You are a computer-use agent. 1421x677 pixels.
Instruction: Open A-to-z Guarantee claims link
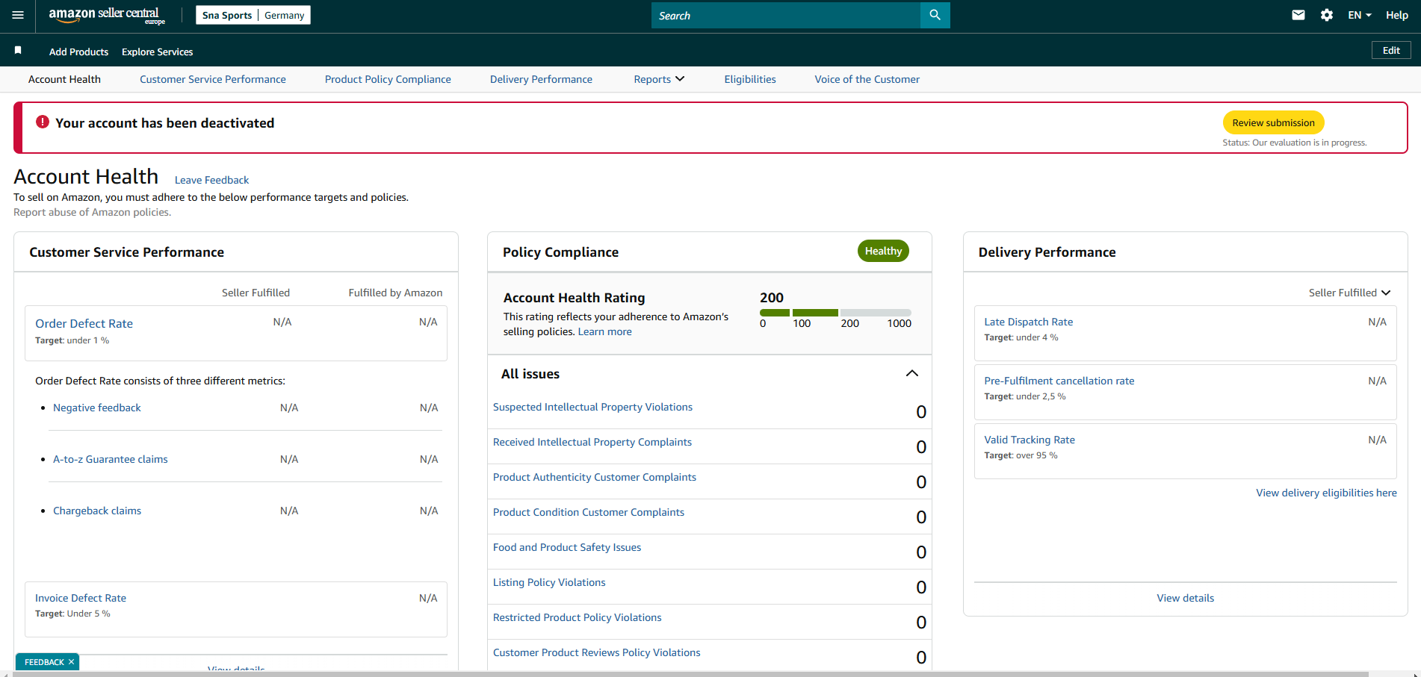[110, 459]
